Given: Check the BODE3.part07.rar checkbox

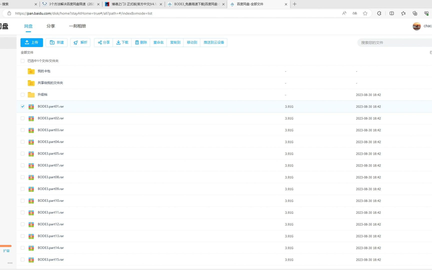Looking at the screenshot, I should [x=22, y=165].
